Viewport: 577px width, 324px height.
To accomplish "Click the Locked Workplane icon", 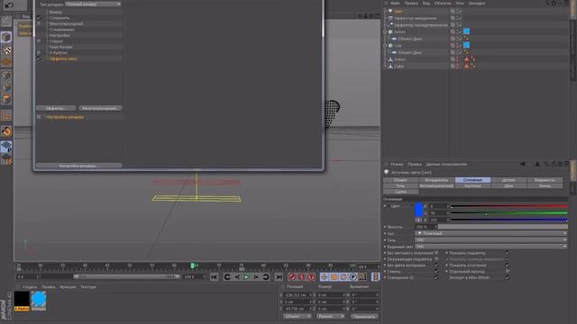I will [x=6, y=147].
